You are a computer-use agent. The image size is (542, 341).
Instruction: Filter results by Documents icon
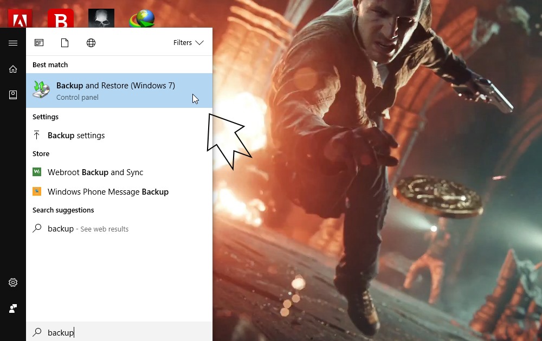pyautogui.click(x=64, y=42)
